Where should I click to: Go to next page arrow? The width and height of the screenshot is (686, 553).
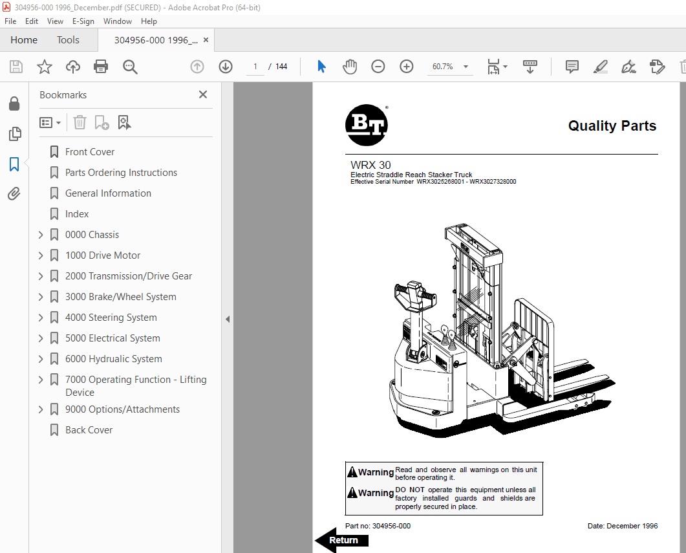coord(226,67)
